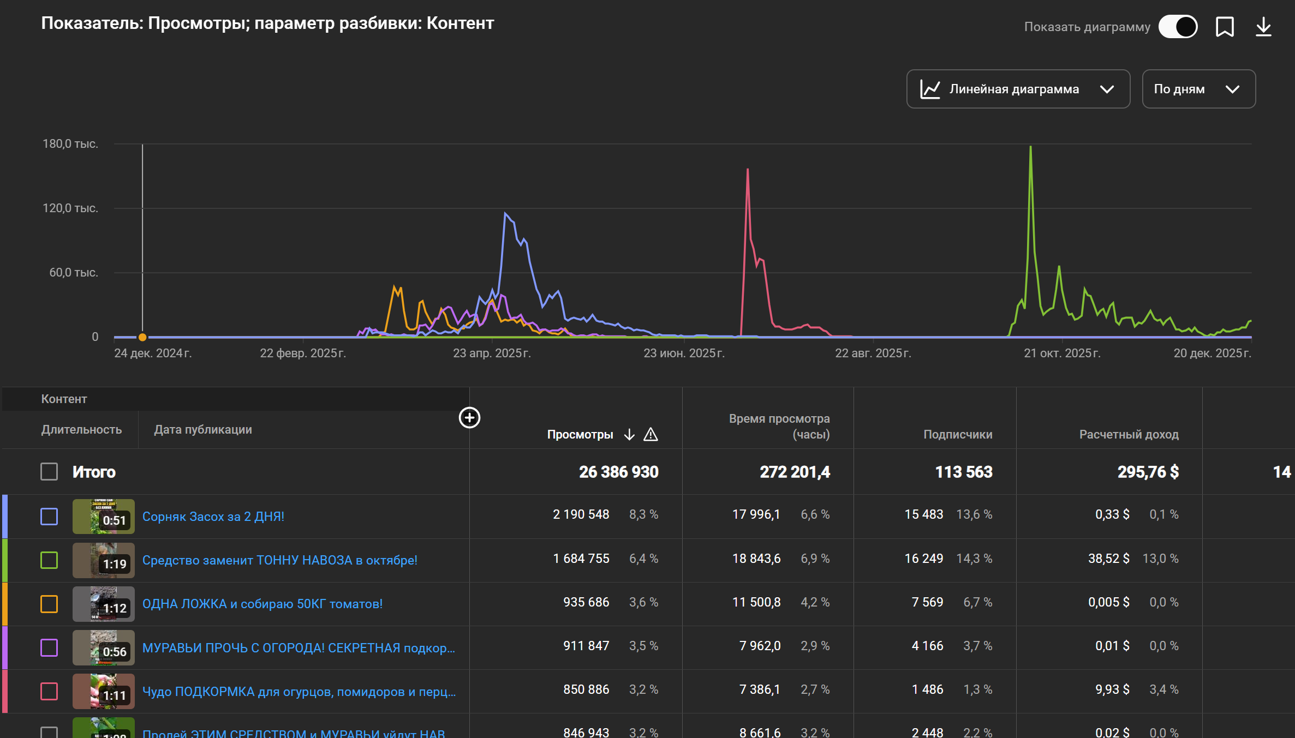The image size is (1295, 738).
Task: Switch to the Длительность tab
Action: point(81,430)
